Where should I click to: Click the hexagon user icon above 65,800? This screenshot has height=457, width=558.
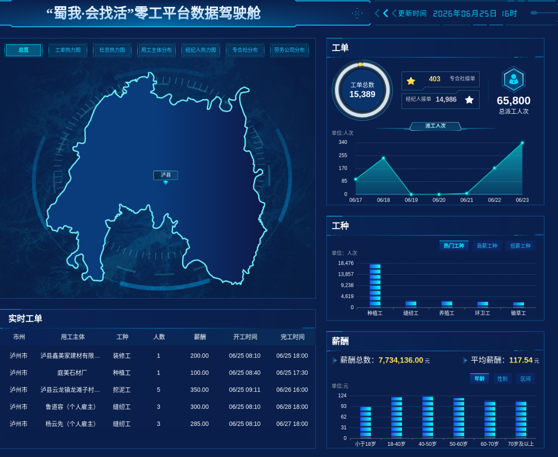coord(514,79)
